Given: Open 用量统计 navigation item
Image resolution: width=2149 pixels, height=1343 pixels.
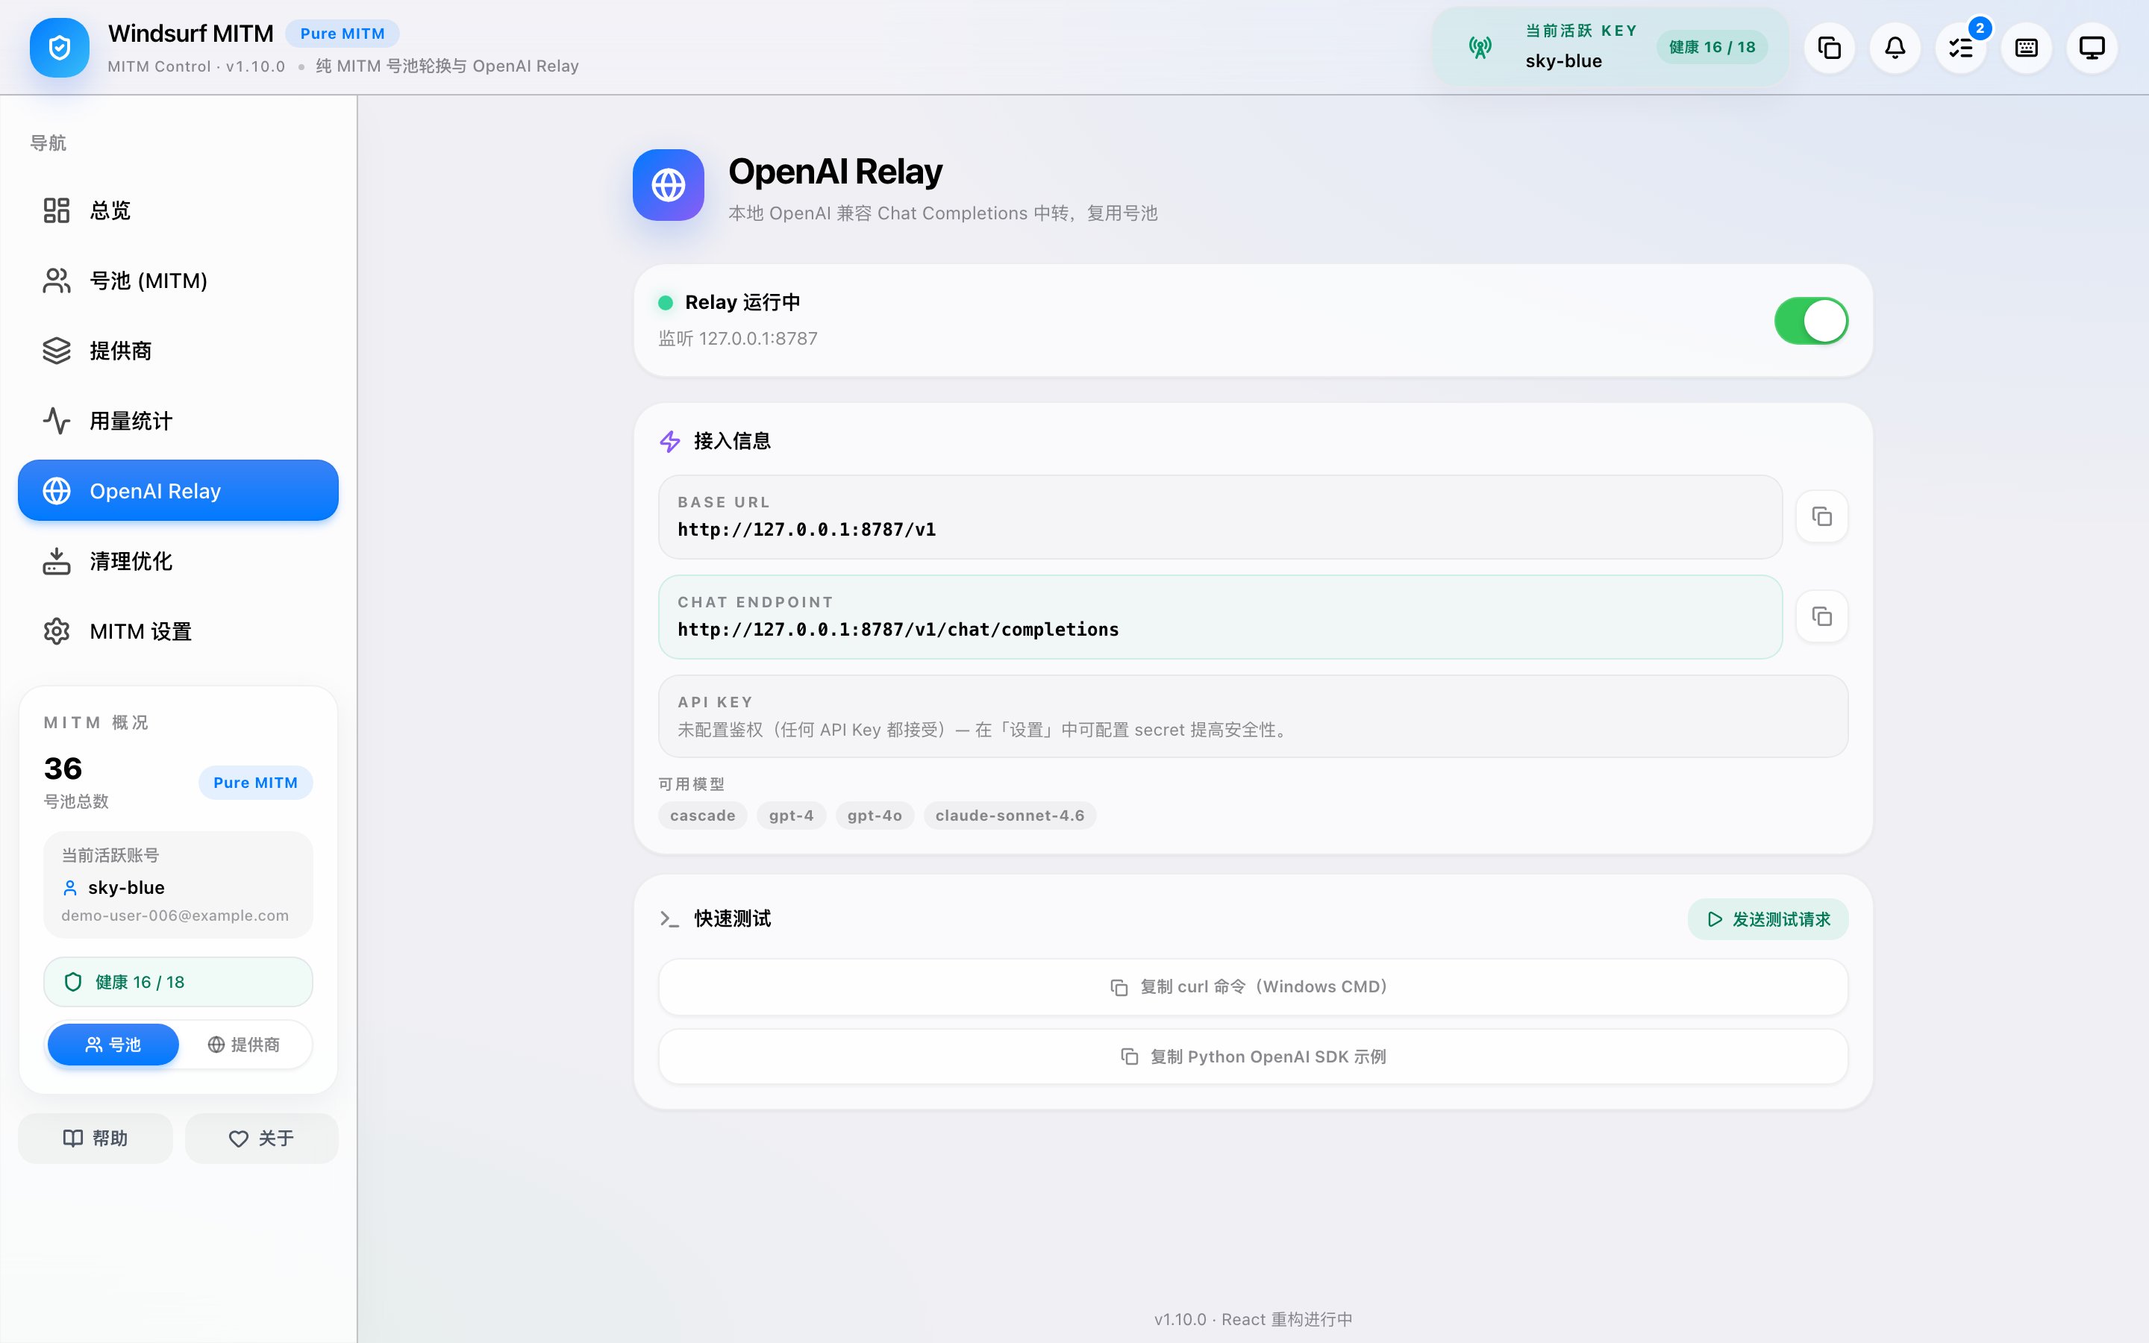Looking at the screenshot, I should 178,421.
